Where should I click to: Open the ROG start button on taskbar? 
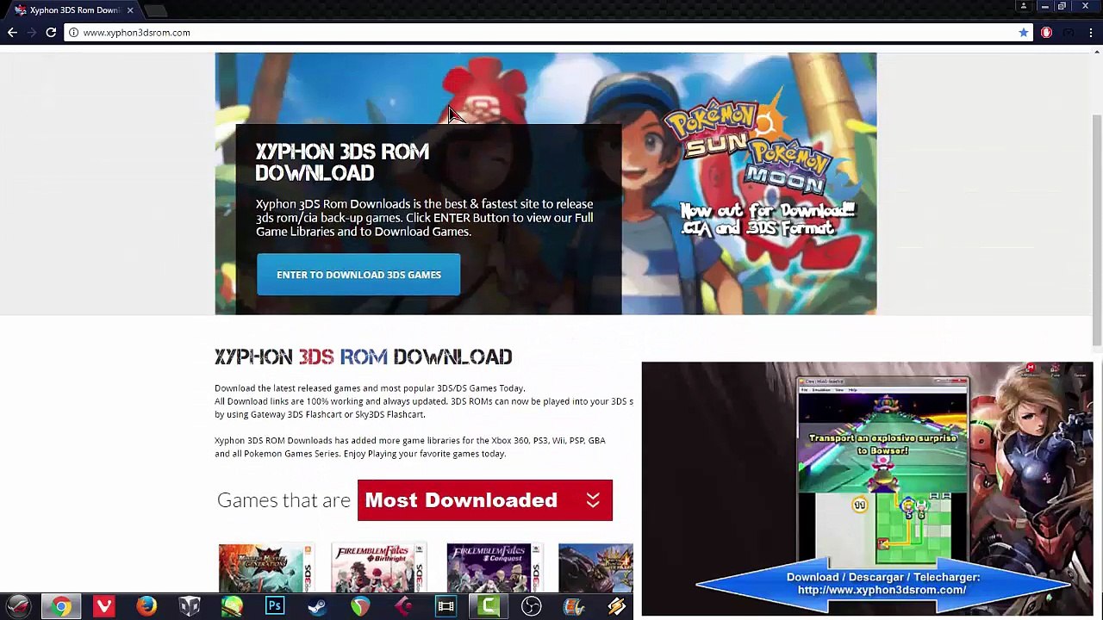pos(19,607)
